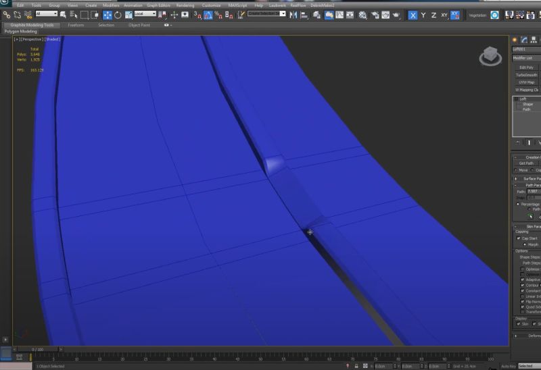
Task: Click the Select Object tool icon
Action: pos(63,15)
